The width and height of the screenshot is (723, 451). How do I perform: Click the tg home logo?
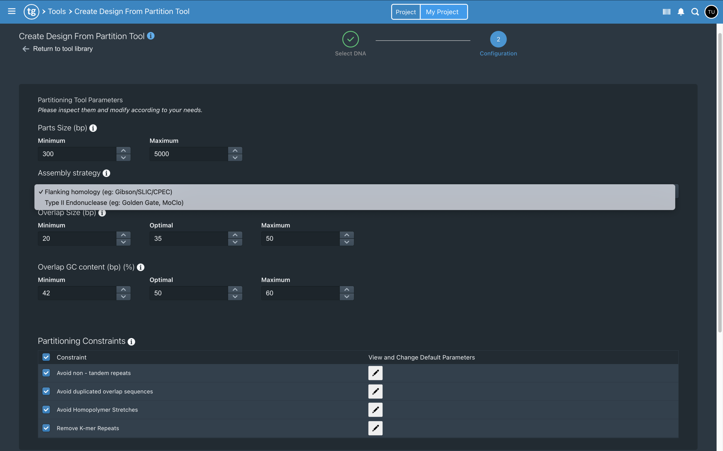(31, 12)
